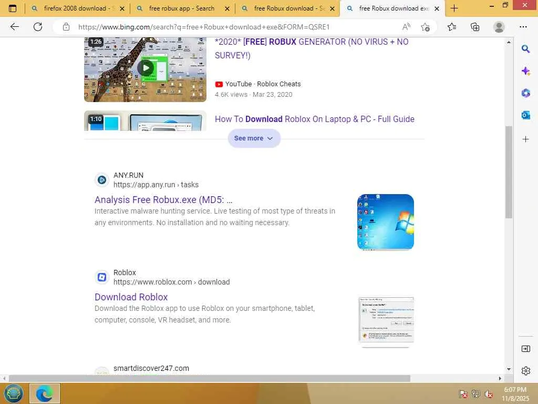538x404 pixels.
Task: Open '[FREE] ROBUX GENERATOR' video link
Action: click(312, 48)
